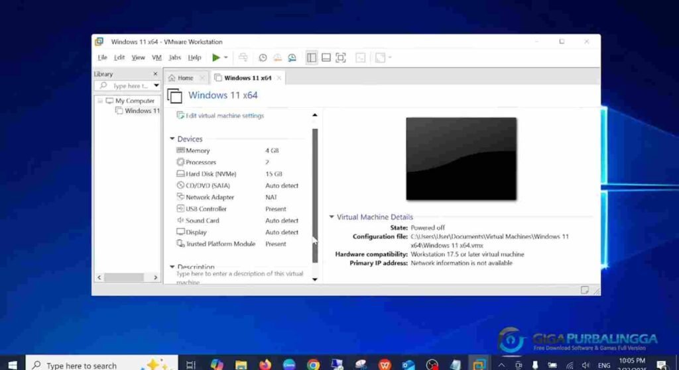
Task: Open the Windows Start menu
Action: [13, 365]
